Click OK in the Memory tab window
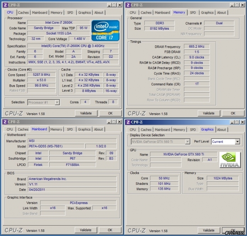Image resolution: width=247 pixels, height=236 pixels. pyautogui.click(x=233, y=113)
